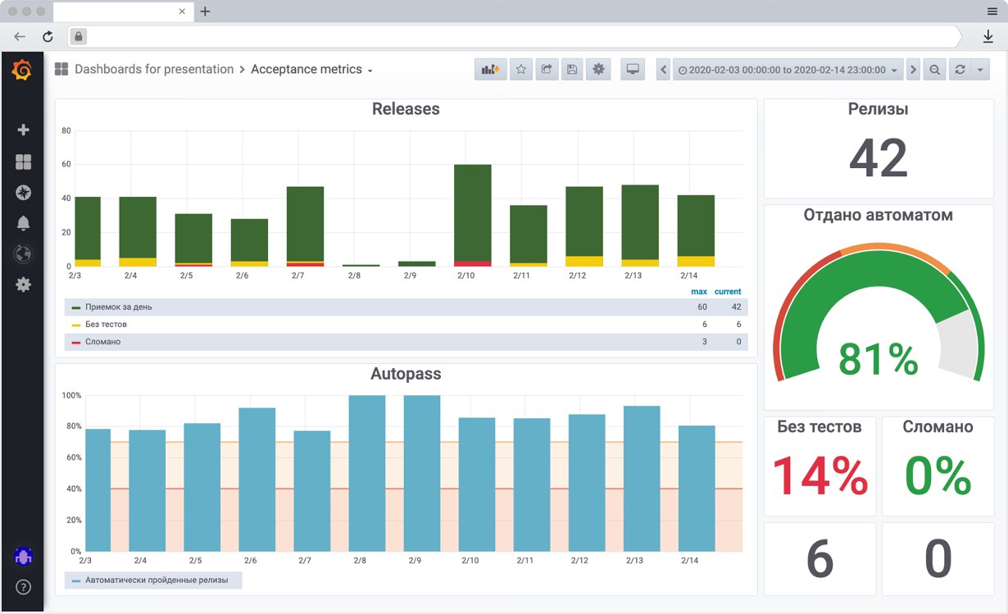1008x614 pixels.
Task: Open Alerting bell icon in sidebar
Action: (23, 223)
